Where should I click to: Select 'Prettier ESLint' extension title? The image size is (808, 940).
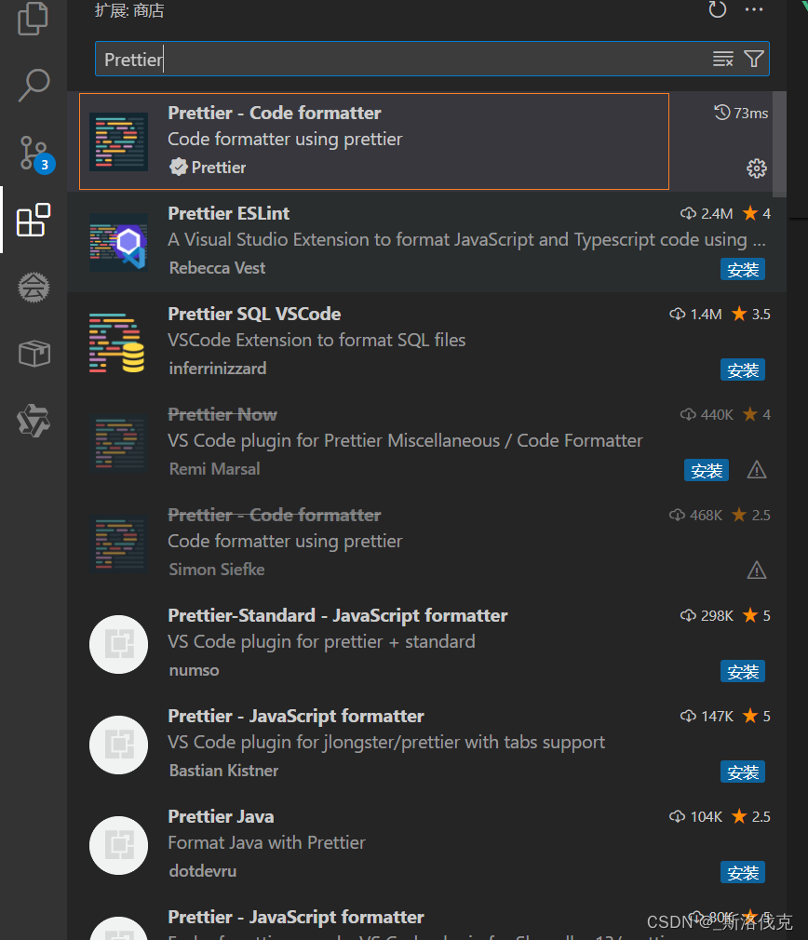[x=228, y=213]
